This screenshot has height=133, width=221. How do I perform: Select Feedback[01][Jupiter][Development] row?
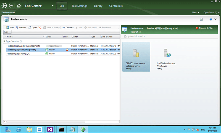63,46
